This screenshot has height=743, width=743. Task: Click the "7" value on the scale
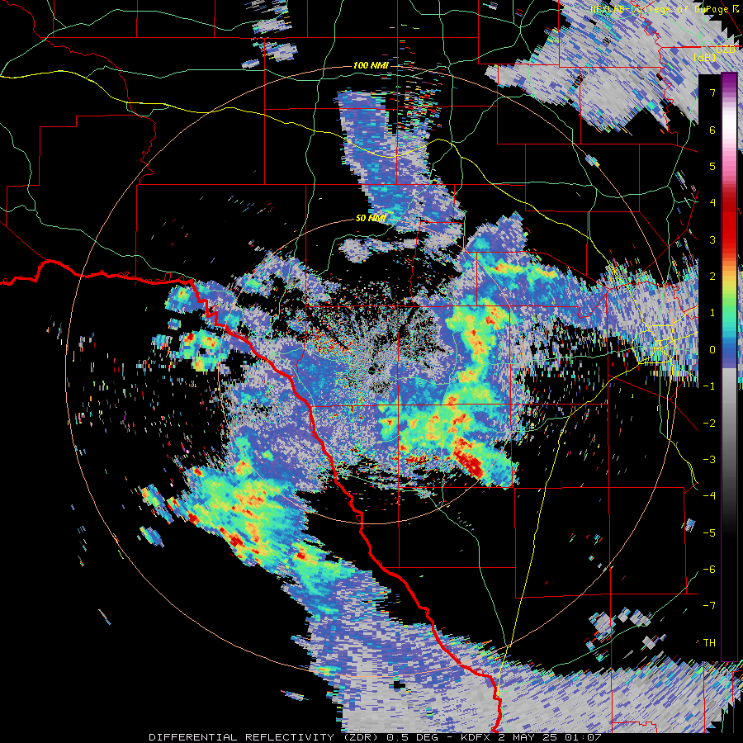click(x=712, y=92)
